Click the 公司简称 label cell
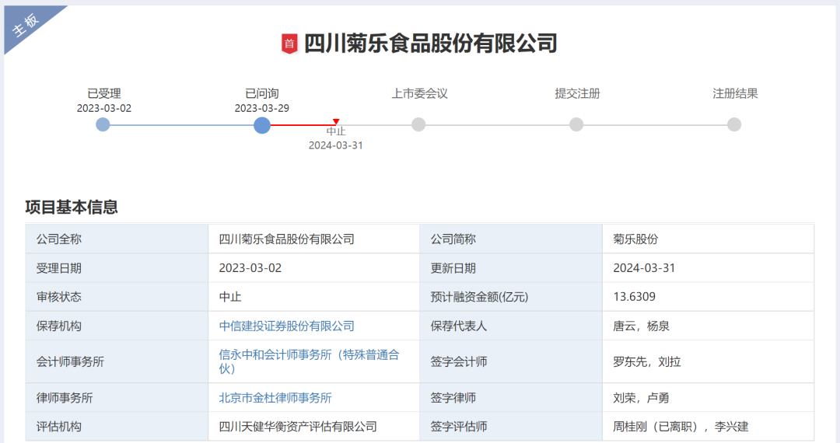 point(511,239)
